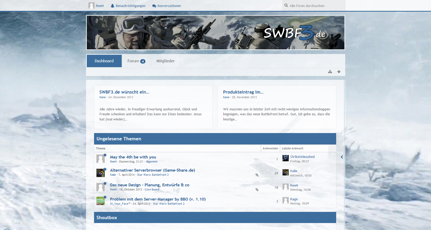Click author Kalle under Alternativer Serverbrowser thread
The image size is (431, 230).
point(113,175)
